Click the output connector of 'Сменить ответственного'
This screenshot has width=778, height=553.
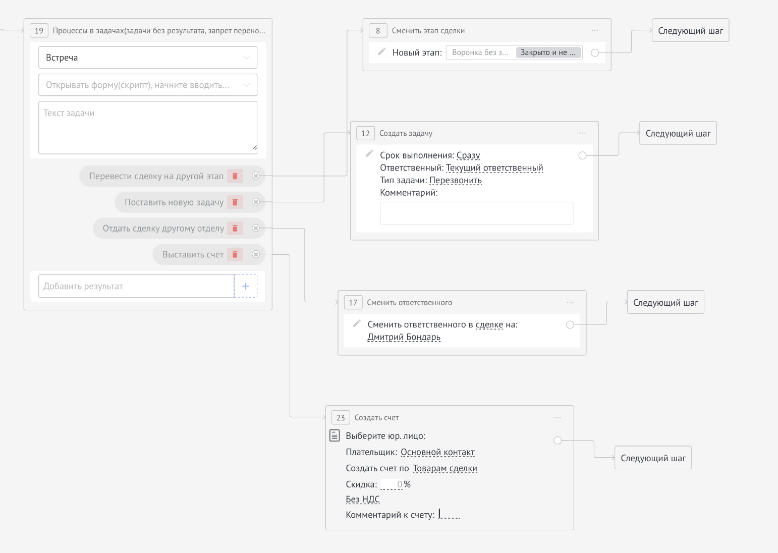pos(570,325)
